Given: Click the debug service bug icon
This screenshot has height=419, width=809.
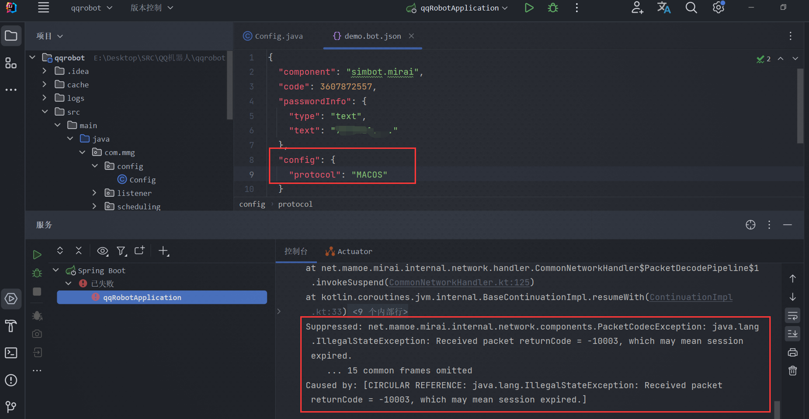Looking at the screenshot, I should [37, 273].
